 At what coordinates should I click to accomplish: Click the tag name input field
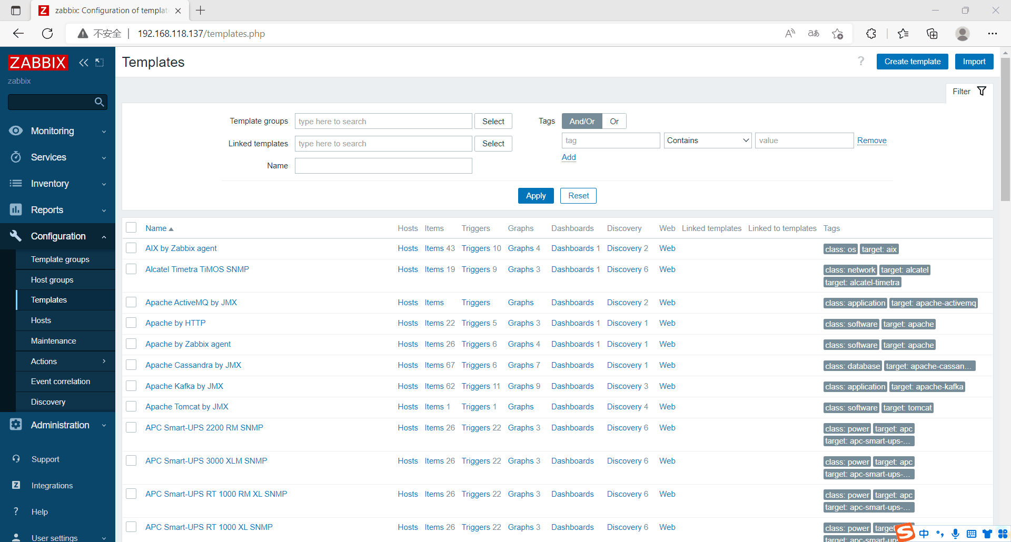click(x=611, y=140)
